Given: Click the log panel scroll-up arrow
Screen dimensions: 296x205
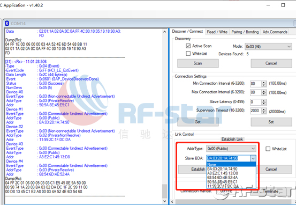Looking at the screenshot, I should point(165,32).
